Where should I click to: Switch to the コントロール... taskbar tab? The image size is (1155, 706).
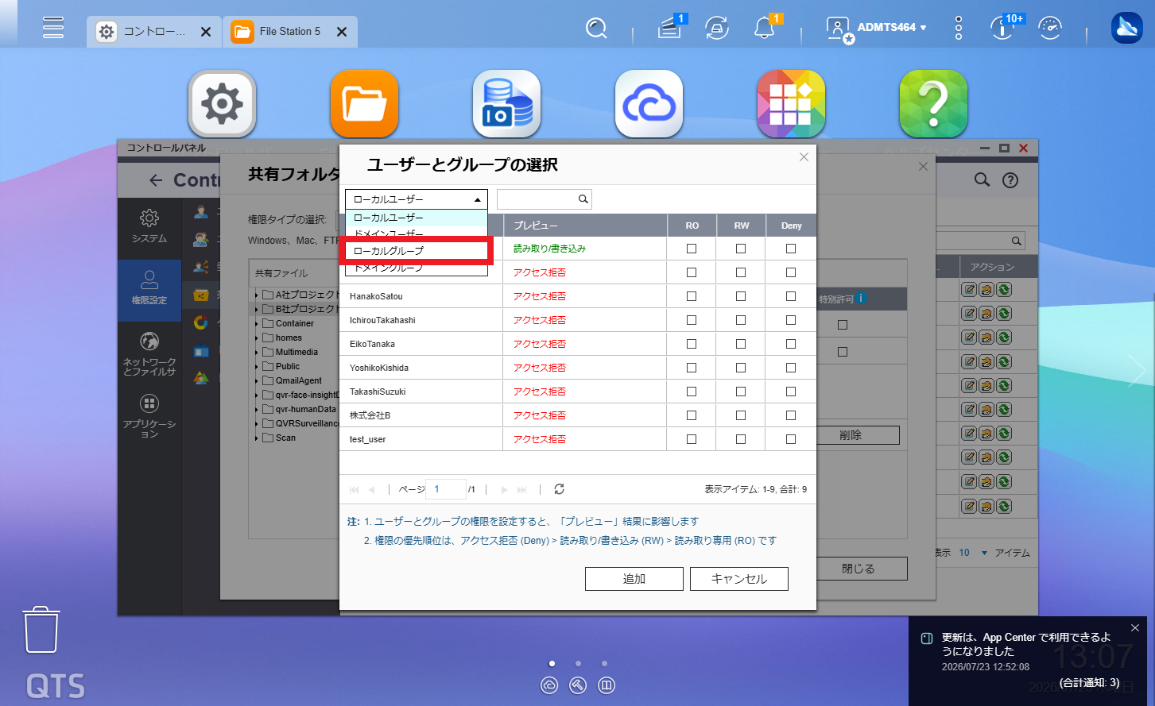coord(154,32)
